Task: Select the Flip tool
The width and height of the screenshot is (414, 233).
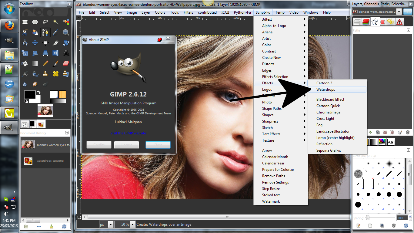Action: [x=56, y=53]
